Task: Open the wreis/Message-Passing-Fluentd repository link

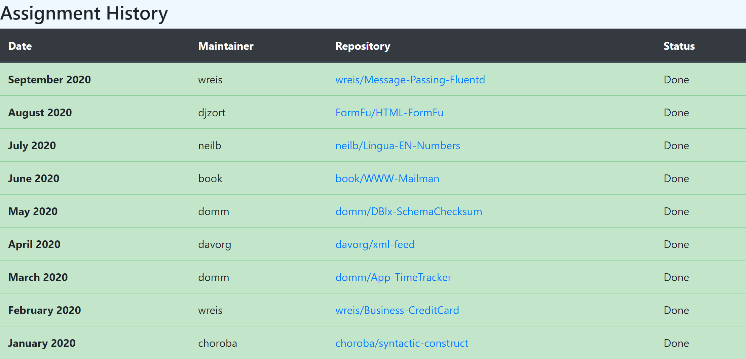Action: (x=410, y=80)
